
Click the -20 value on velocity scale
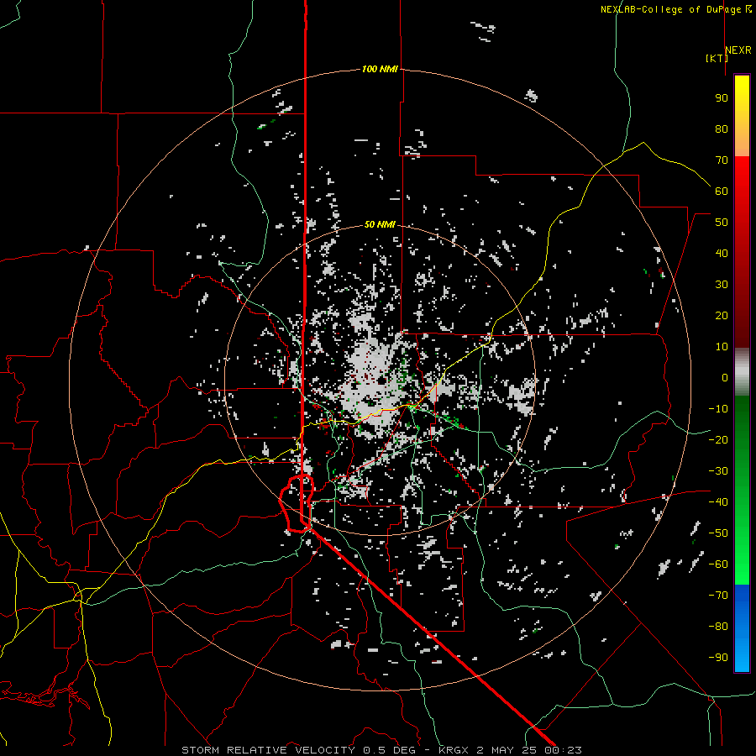pos(718,440)
